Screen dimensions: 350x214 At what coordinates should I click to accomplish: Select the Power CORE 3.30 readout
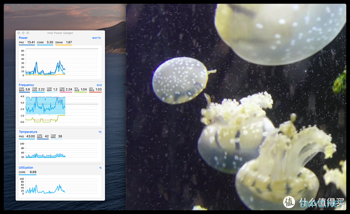point(45,42)
